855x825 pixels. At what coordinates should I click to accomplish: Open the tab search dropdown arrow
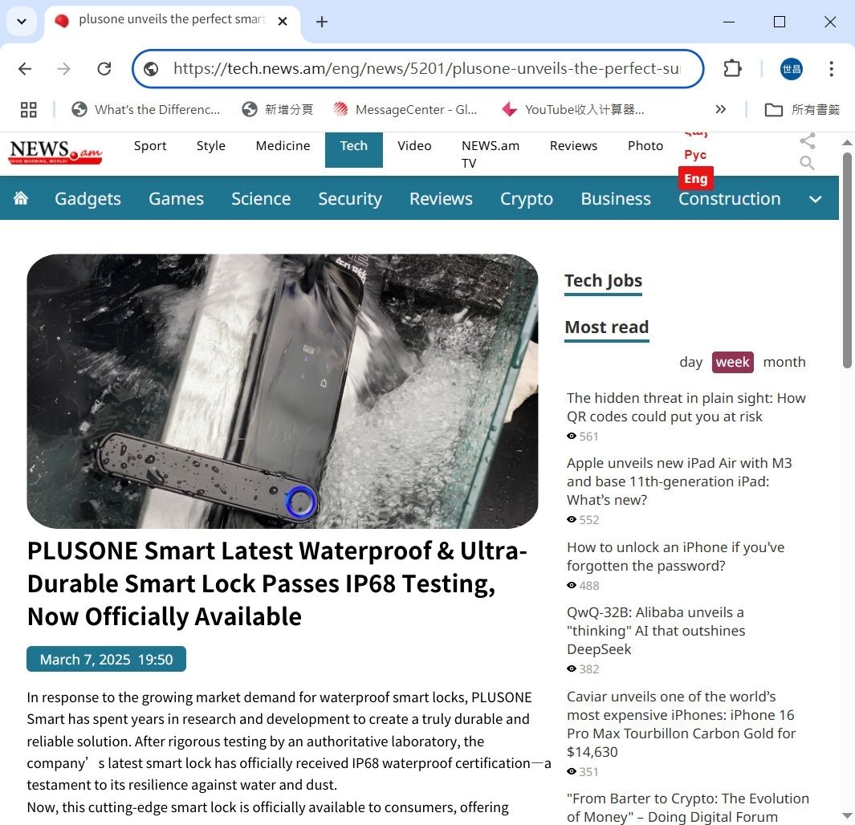pyautogui.click(x=22, y=21)
